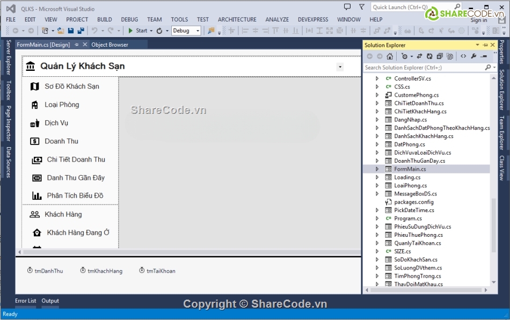Click the Save All toolbar icon
The height and width of the screenshot is (320, 510).
81,31
